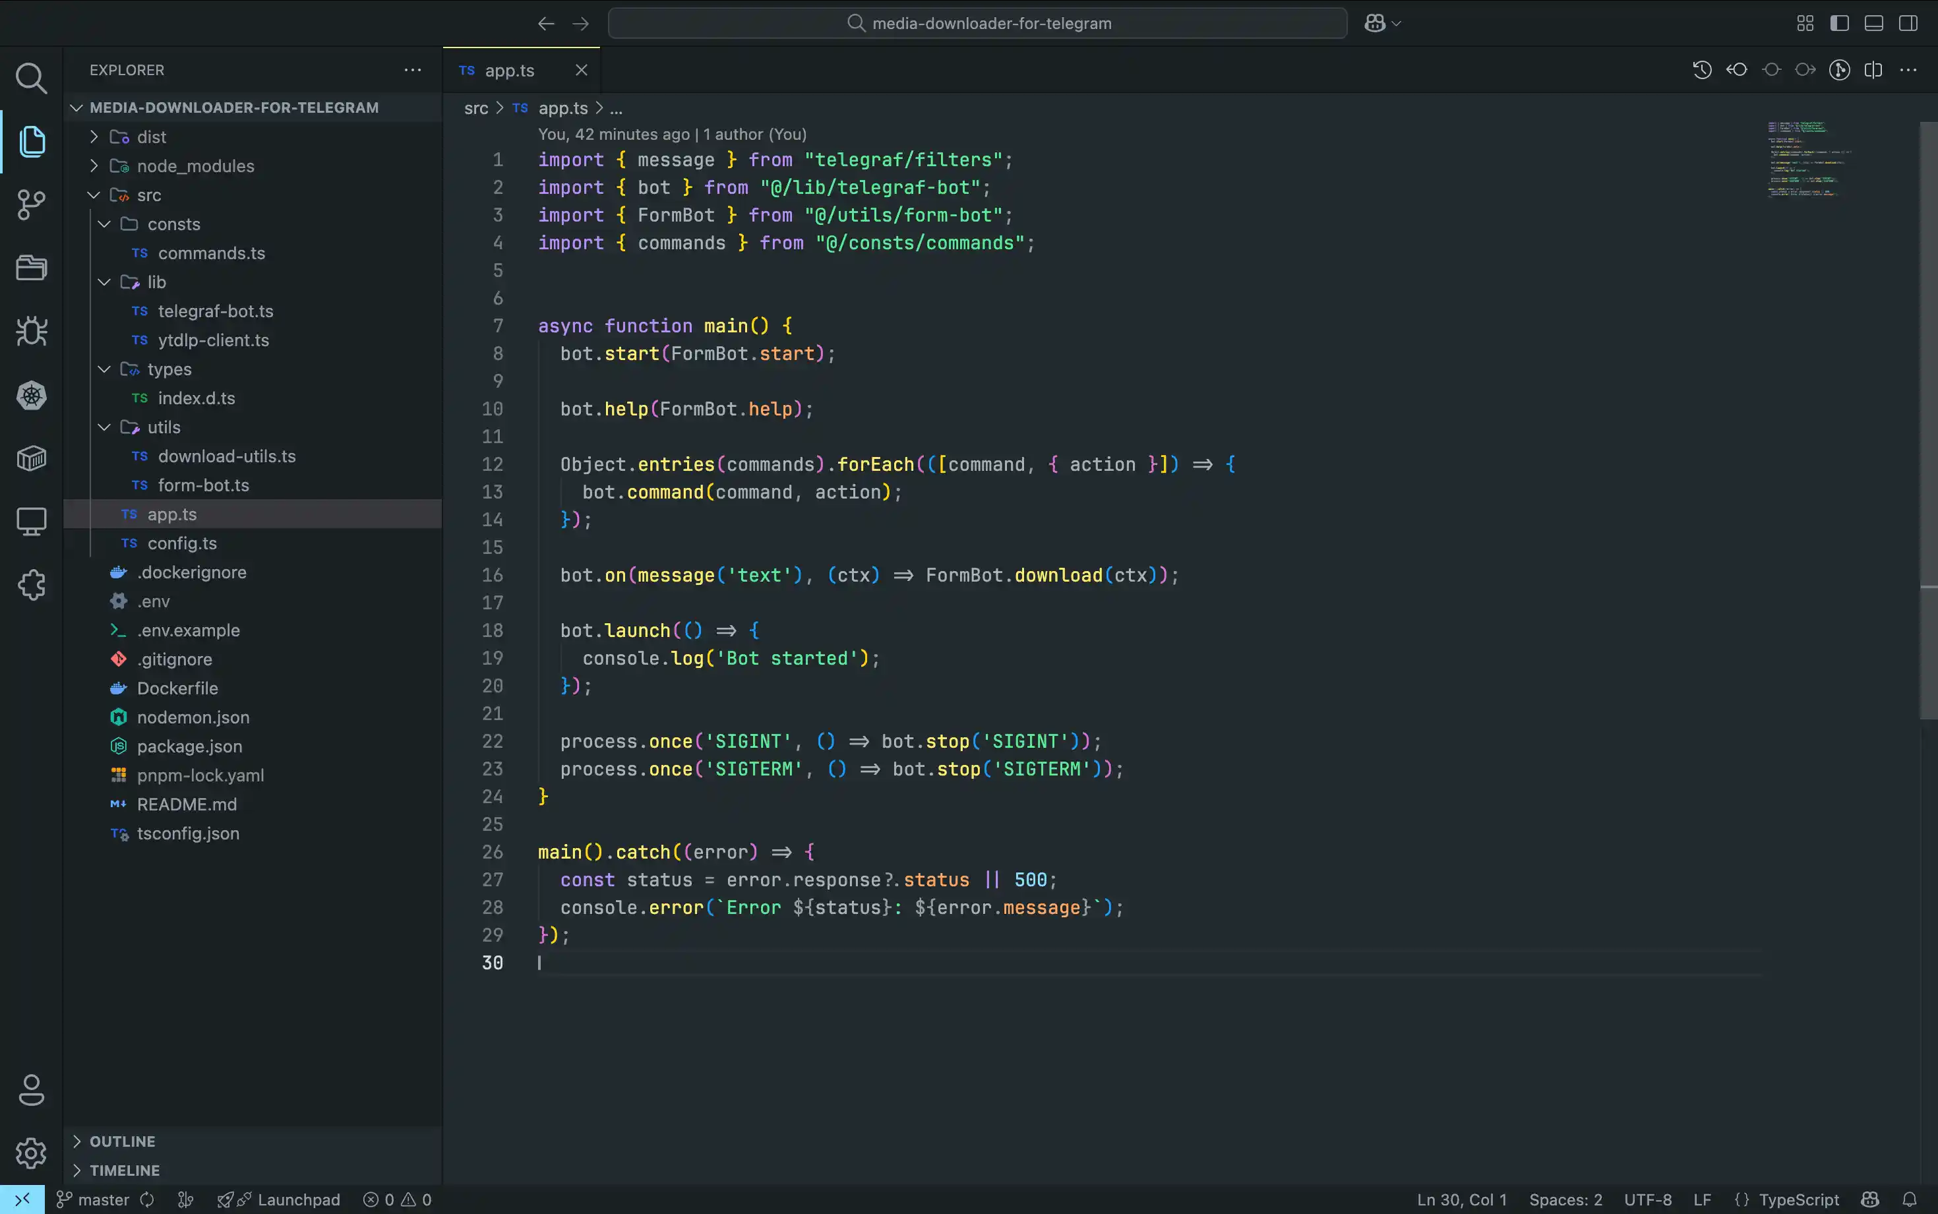Open ytdlp-client.ts file

[x=252, y=340]
